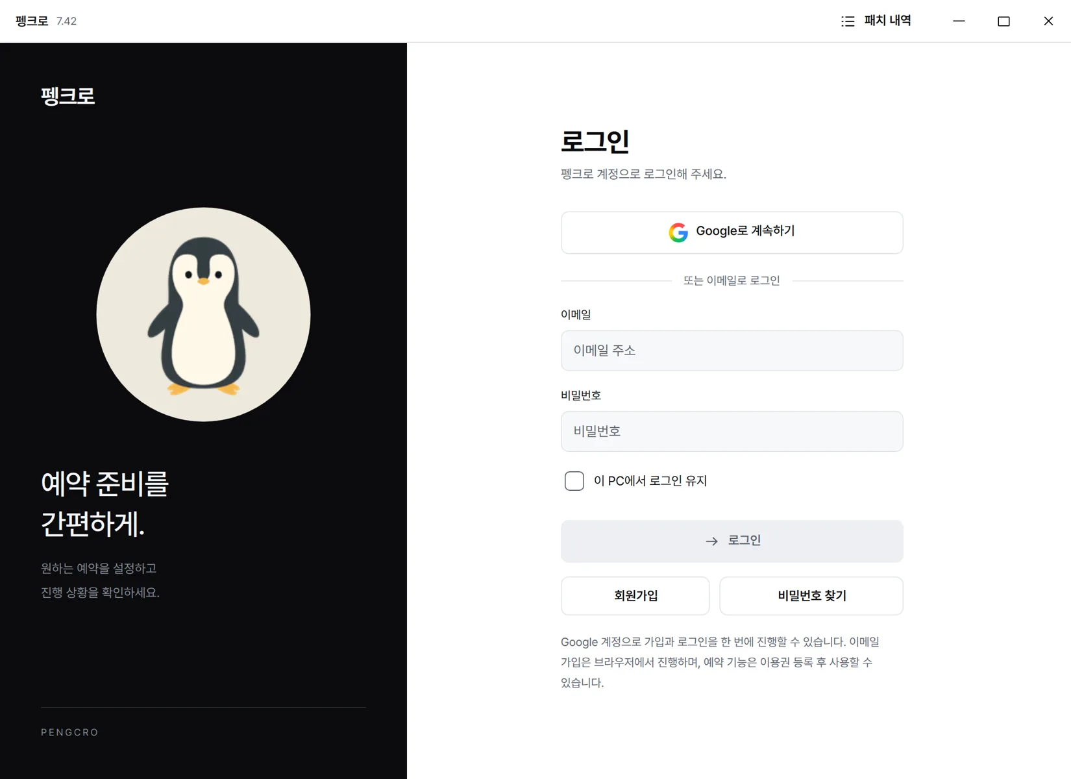Open 비밀번호 찾기 button
The width and height of the screenshot is (1071, 779).
tap(811, 596)
